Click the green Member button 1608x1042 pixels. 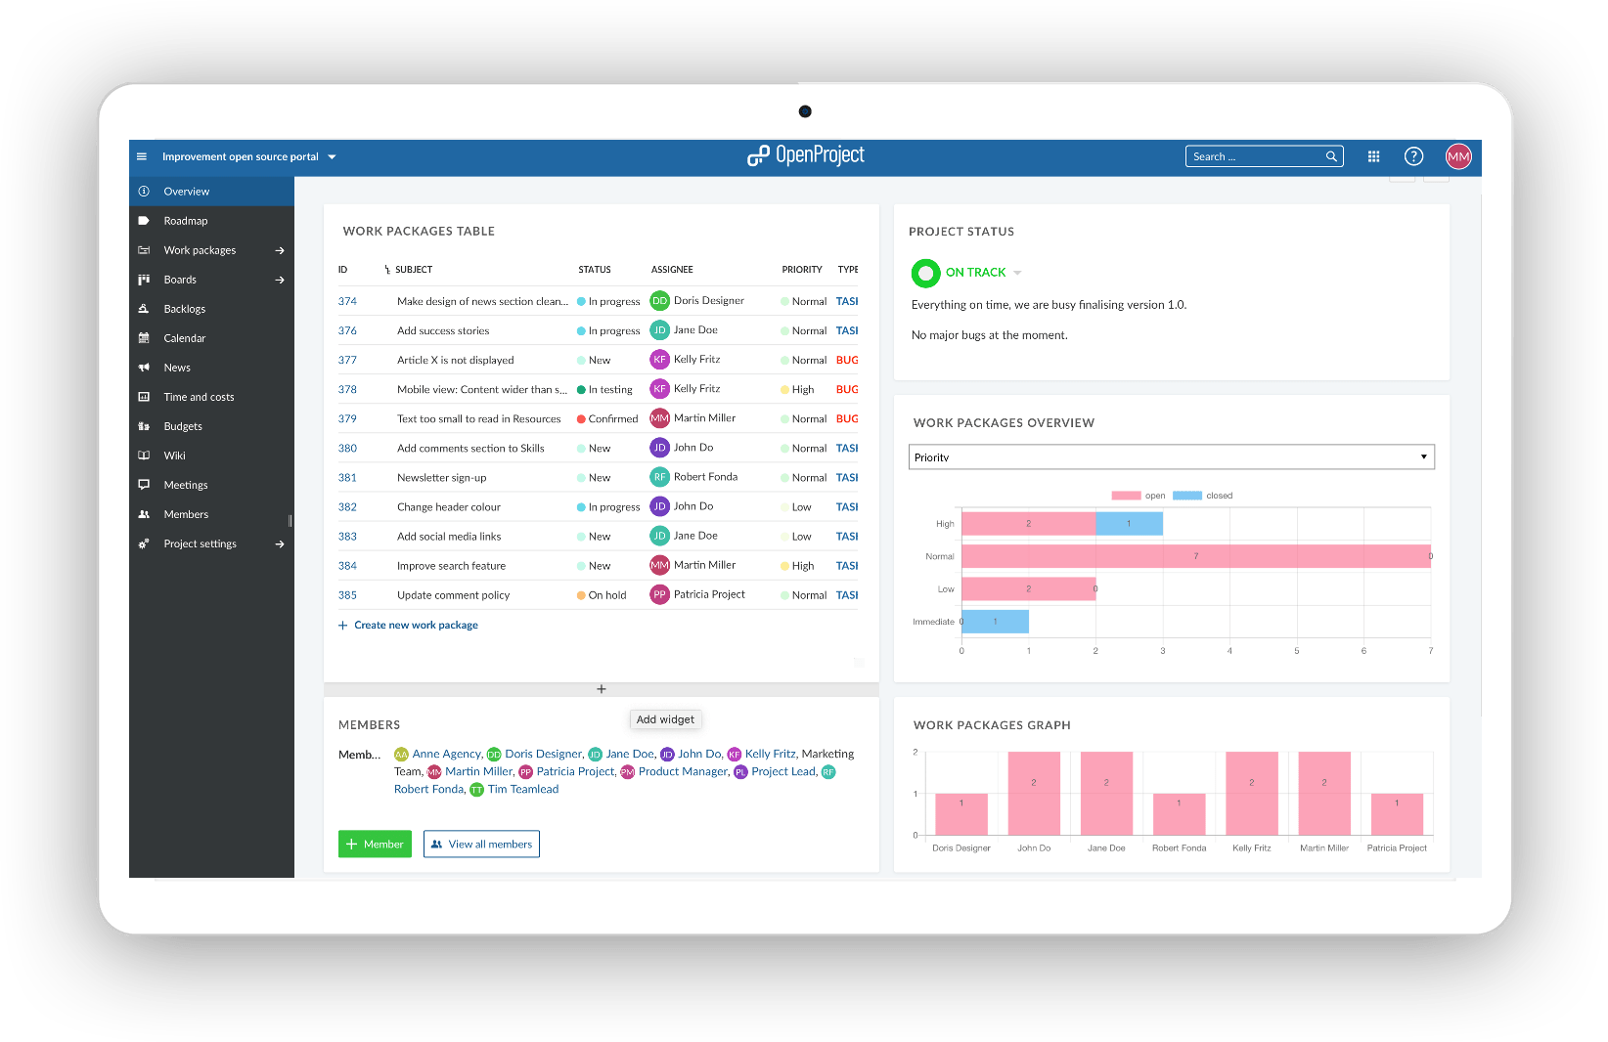[375, 845]
